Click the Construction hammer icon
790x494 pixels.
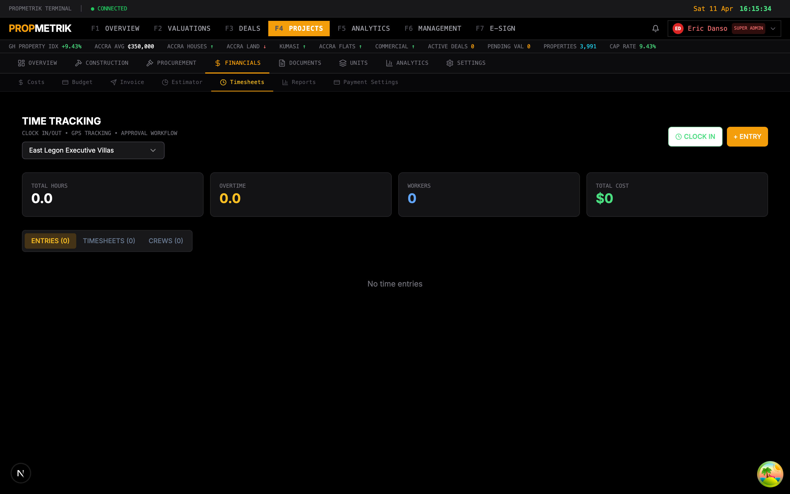[78, 63]
